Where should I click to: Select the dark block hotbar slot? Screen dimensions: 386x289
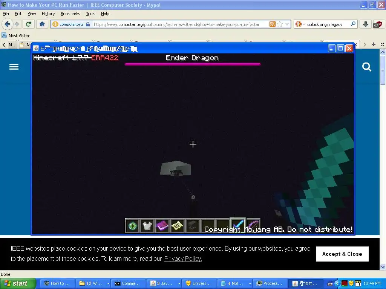[192, 226]
